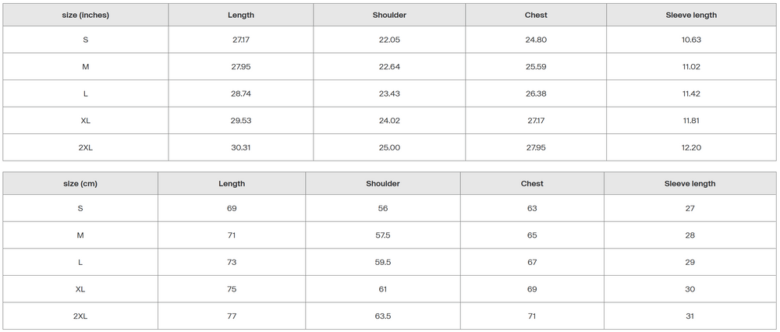Viewport: 780px width, 332px height.
Task: Click the 28.74 length value
Action: coord(241,94)
